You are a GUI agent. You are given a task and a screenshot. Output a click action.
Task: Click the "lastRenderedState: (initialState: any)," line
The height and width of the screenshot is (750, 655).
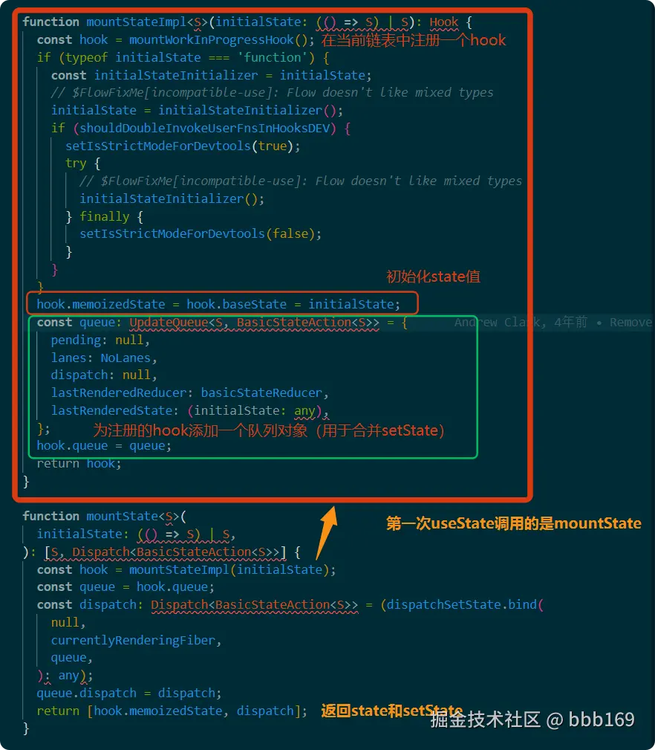point(189,410)
